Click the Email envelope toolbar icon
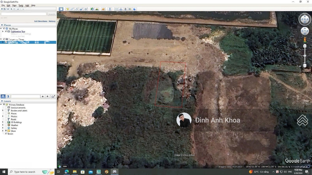Viewport: 312px width, 175px height. pyautogui.click(x=116, y=9)
